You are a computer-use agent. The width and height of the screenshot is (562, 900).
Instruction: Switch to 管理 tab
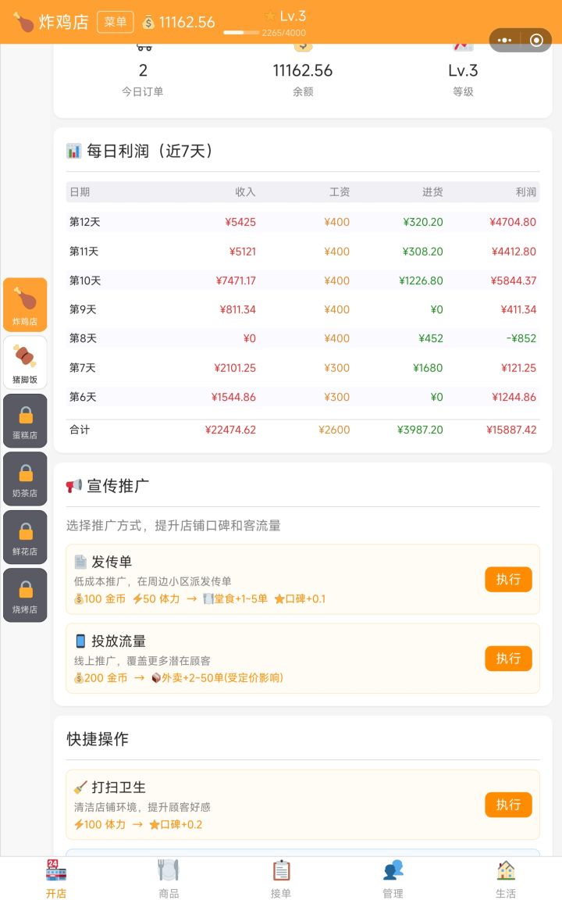(393, 879)
